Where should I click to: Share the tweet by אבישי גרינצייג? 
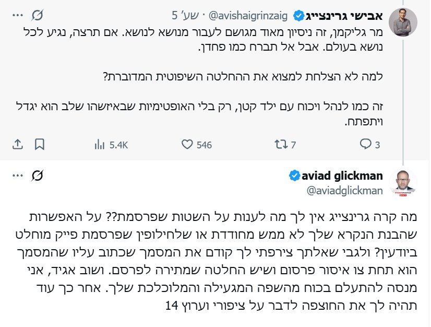point(17,145)
